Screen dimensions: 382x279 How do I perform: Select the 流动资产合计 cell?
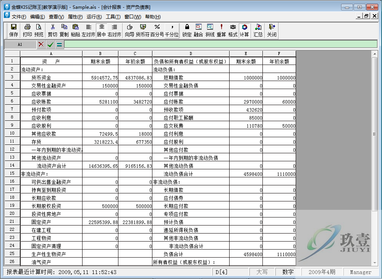coord(51,166)
